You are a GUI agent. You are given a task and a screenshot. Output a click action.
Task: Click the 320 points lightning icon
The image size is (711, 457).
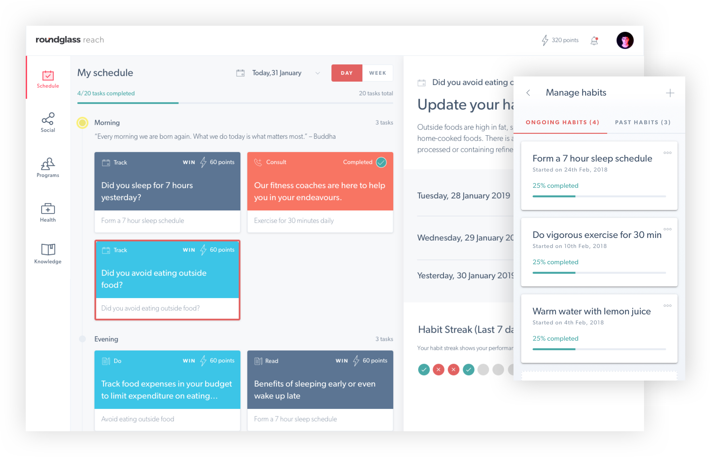point(545,40)
